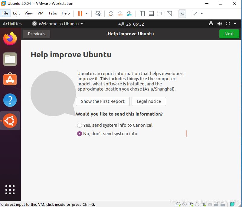Screen dimensions: 242x207
Task: Click the VMware take snapshot icon
Action: [x=111, y=14]
